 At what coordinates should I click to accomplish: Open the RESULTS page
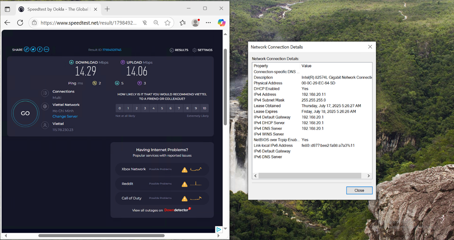point(179,50)
